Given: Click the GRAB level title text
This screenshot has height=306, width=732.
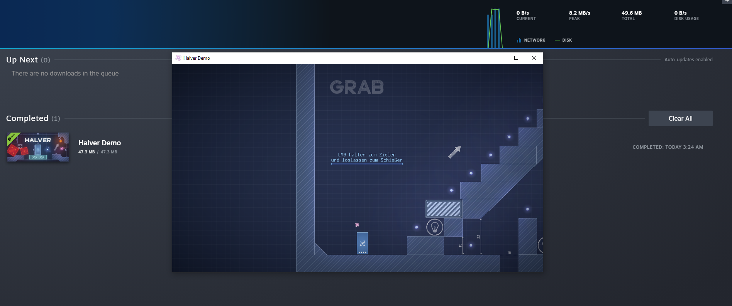Looking at the screenshot, I should click(x=357, y=87).
